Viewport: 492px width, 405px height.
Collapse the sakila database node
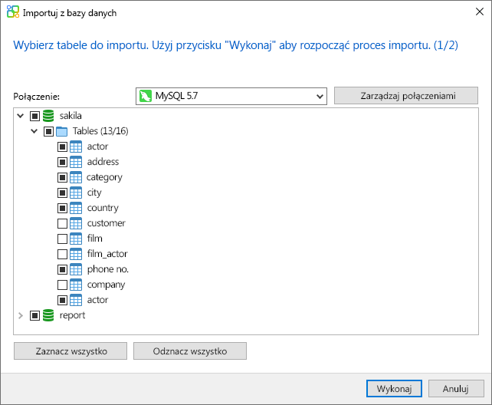[x=21, y=116]
